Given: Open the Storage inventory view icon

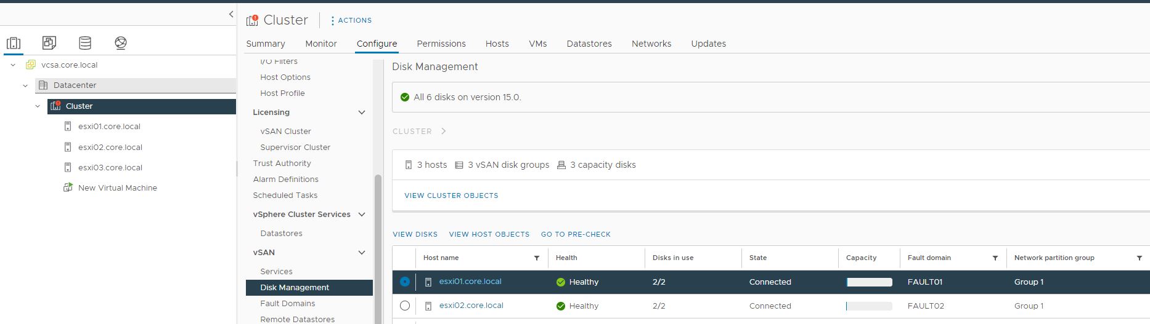Looking at the screenshot, I should pyautogui.click(x=85, y=43).
